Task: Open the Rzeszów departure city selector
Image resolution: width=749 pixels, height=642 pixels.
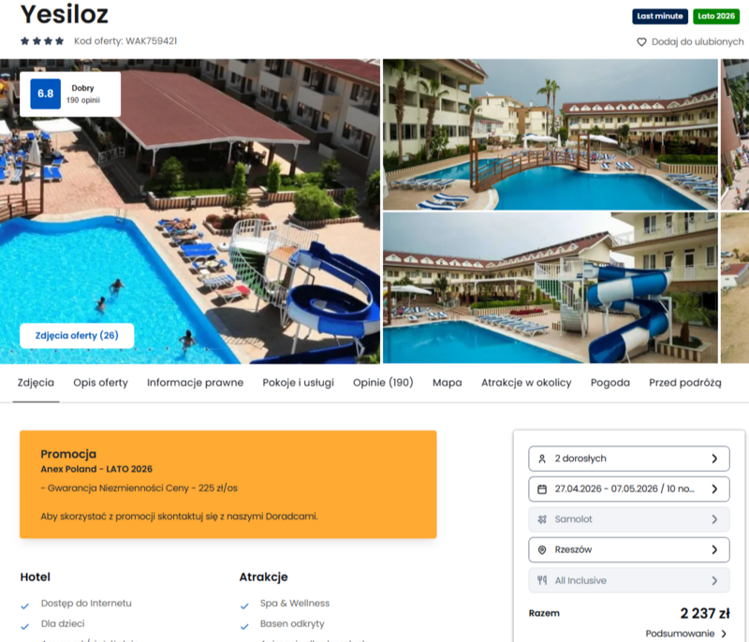Action: tap(628, 550)
